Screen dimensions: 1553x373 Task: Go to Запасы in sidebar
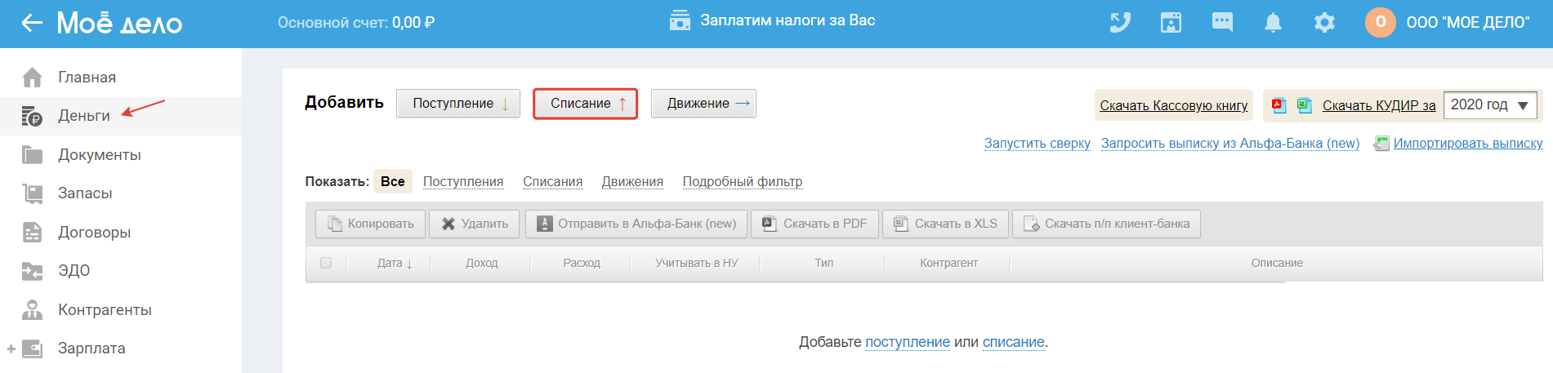pos(85,193)
